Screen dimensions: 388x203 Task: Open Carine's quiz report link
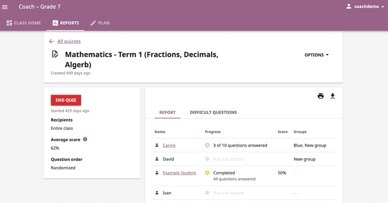[169, 145]
